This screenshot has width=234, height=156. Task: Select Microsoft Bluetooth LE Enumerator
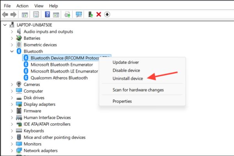coord(64,71)
